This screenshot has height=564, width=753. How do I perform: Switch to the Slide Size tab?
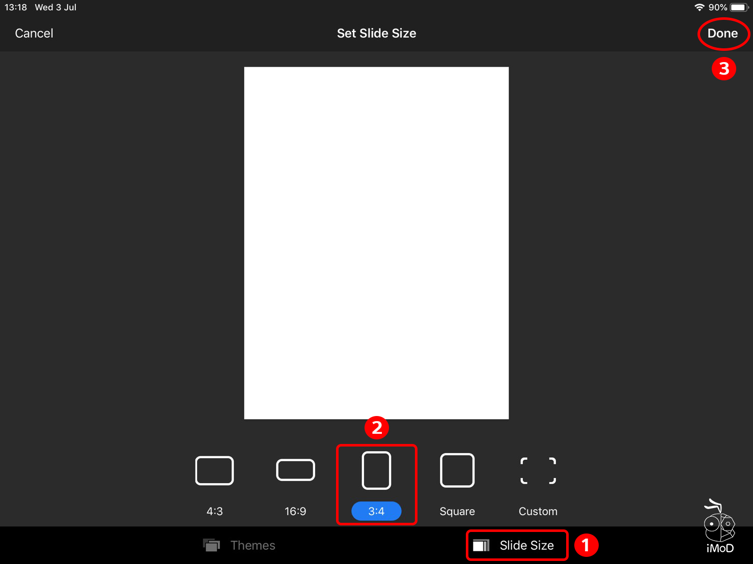click(x=526, y=545)
